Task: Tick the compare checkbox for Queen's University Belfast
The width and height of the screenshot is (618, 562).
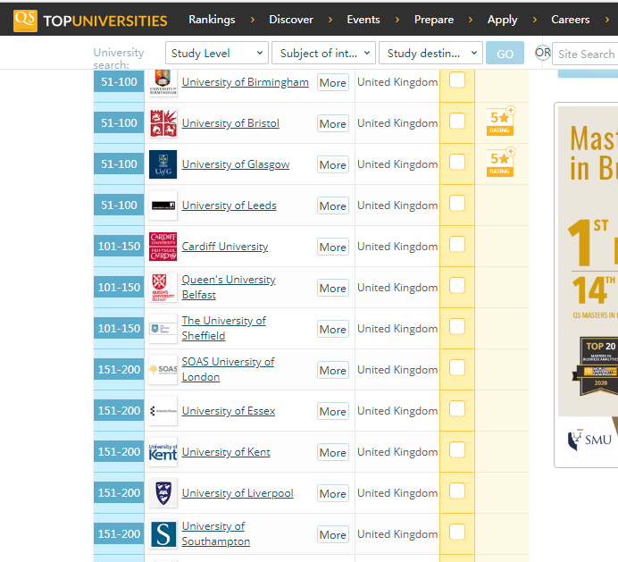Action: 457,286
